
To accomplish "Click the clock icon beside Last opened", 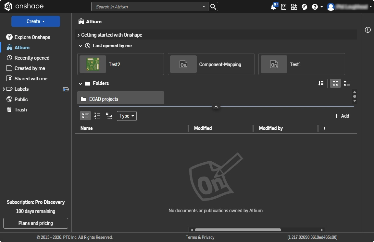I will [x=88, y=46].
